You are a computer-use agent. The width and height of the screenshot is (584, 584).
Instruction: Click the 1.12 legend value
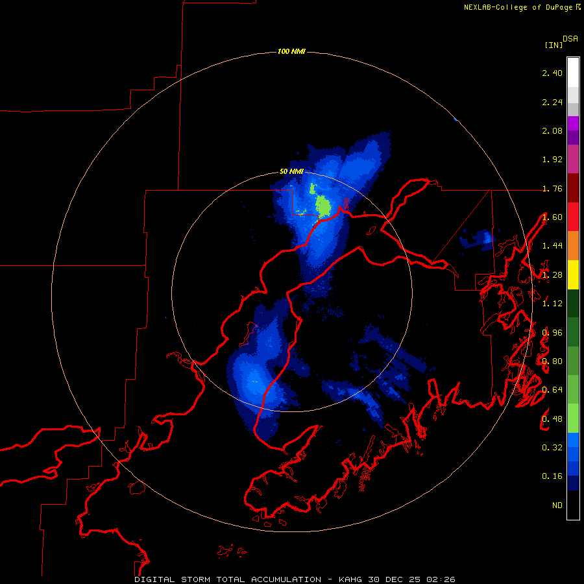tap(552, 304)
